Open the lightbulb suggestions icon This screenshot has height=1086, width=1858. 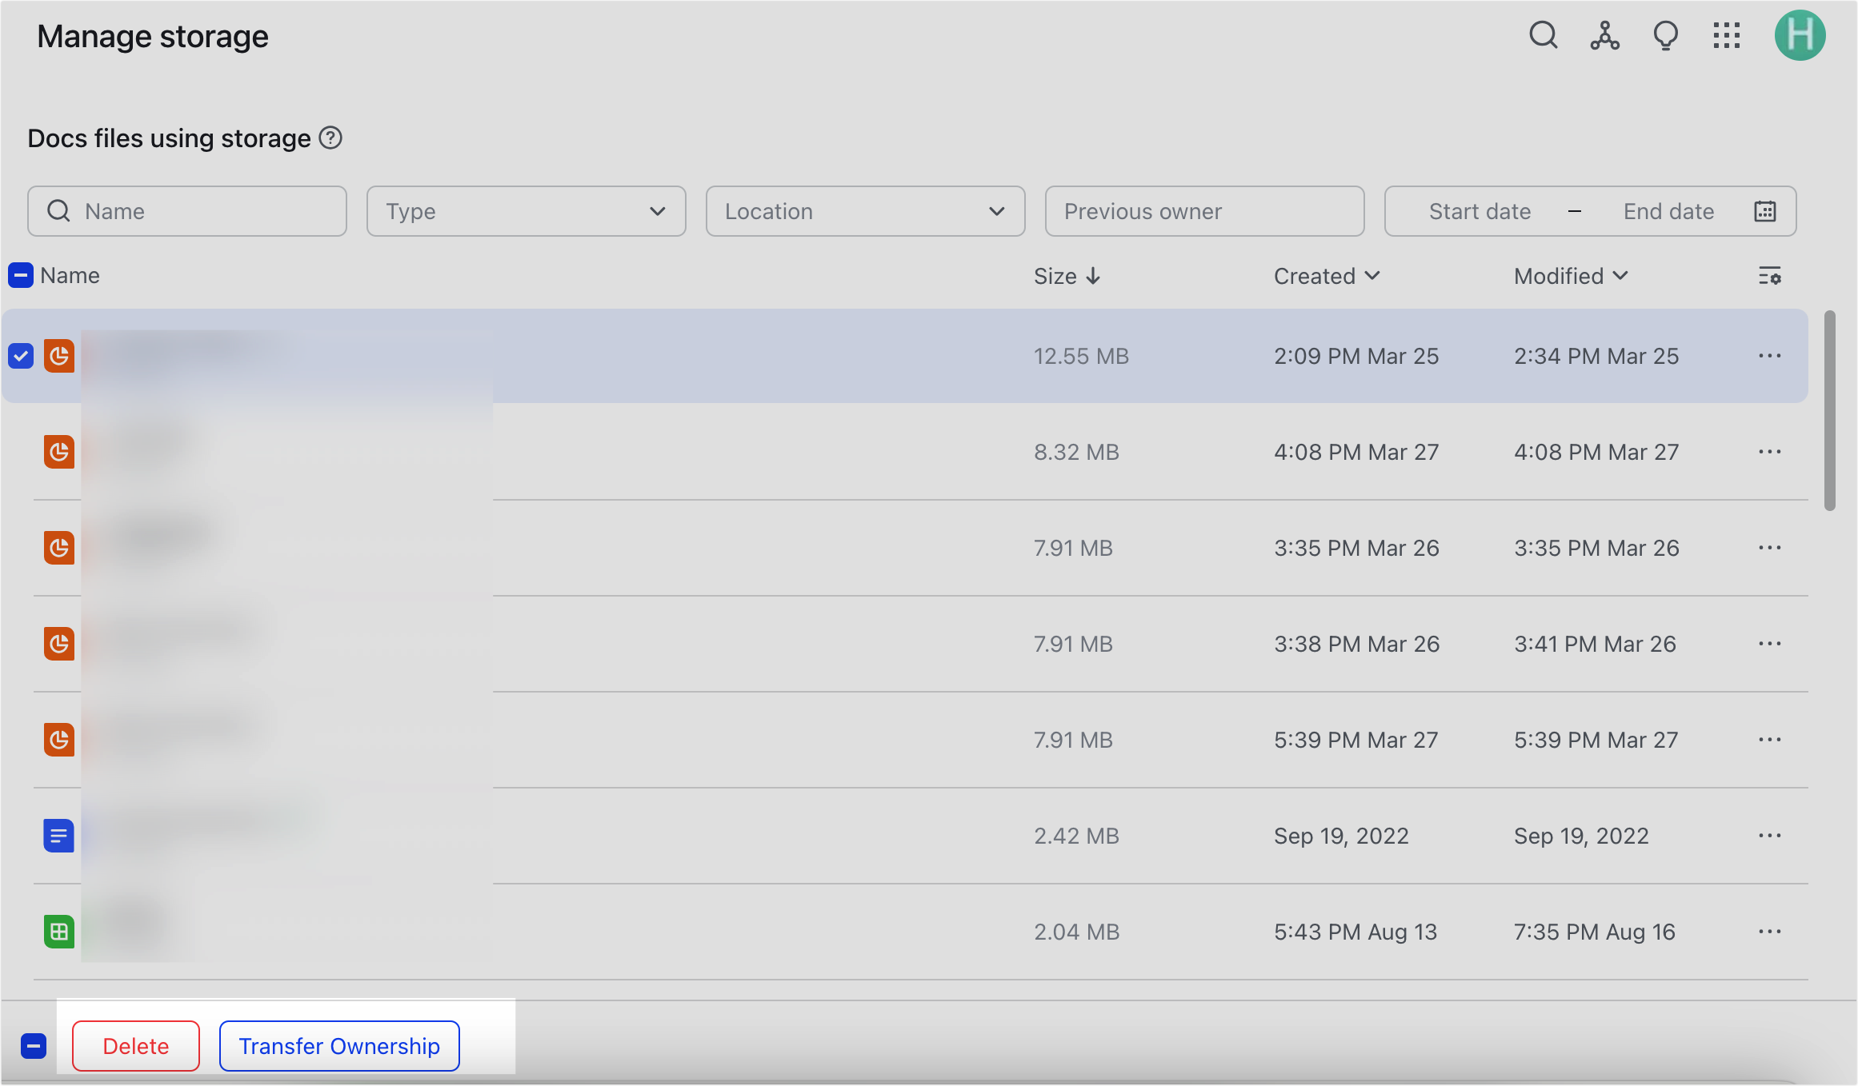click(1665, 35)
